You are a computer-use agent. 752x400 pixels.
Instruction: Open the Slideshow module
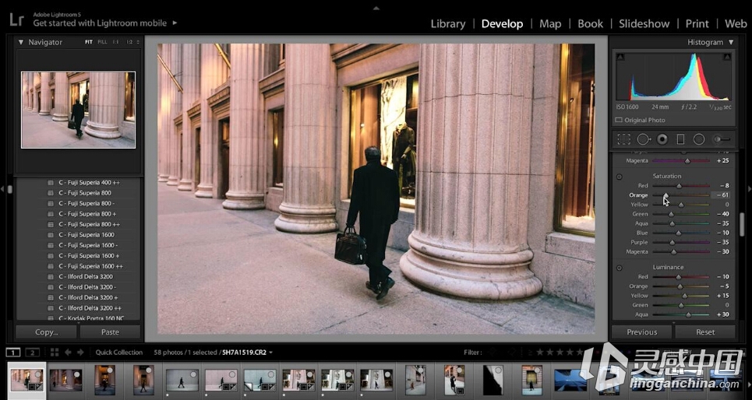tap(644, 24)
